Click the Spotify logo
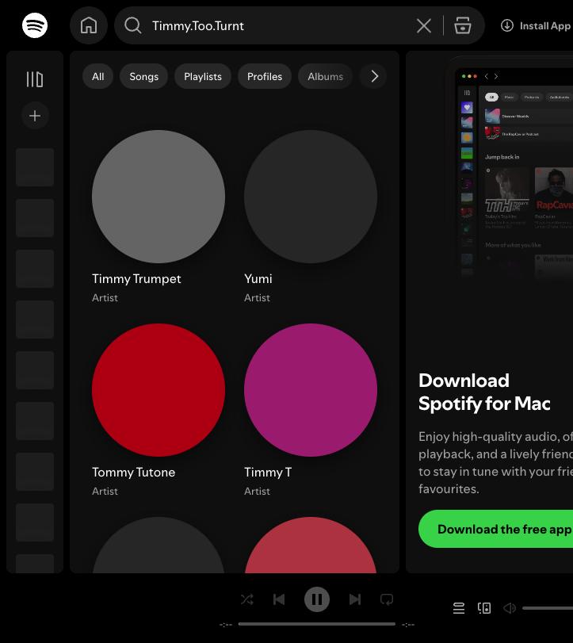573x643 pixels. [x=35, y=25]
